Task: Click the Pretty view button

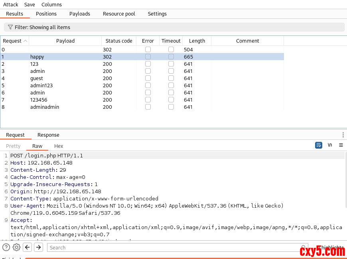Action: tap(13, 146)
